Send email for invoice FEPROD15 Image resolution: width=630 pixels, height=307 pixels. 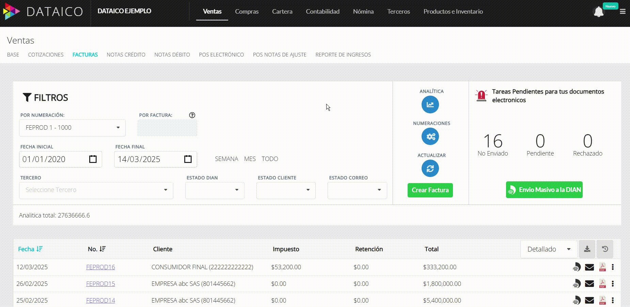click(x=589, y=284)
